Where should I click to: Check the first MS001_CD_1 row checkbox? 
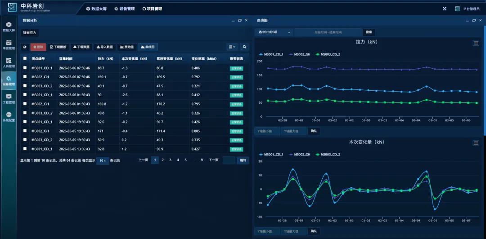[x=25, y=68]
